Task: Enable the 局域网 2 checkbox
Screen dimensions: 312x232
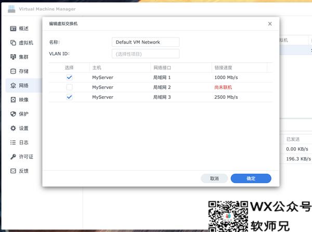Action: (69, 87)
